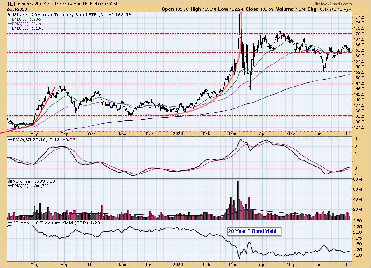Viewport: 371px width, 268px height.
Task: Click the 177.5 price axis label
Action: tap(359, 17)
